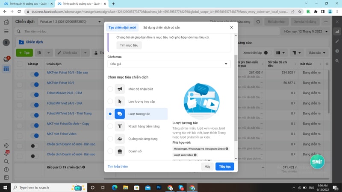The width and height of the screenshot is (342, 192).
Task: Switch to Sử dụng chiến dịch có sẵn tab
Action: (x=162, y=27)
